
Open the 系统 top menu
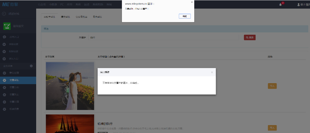tap(78, 4)
